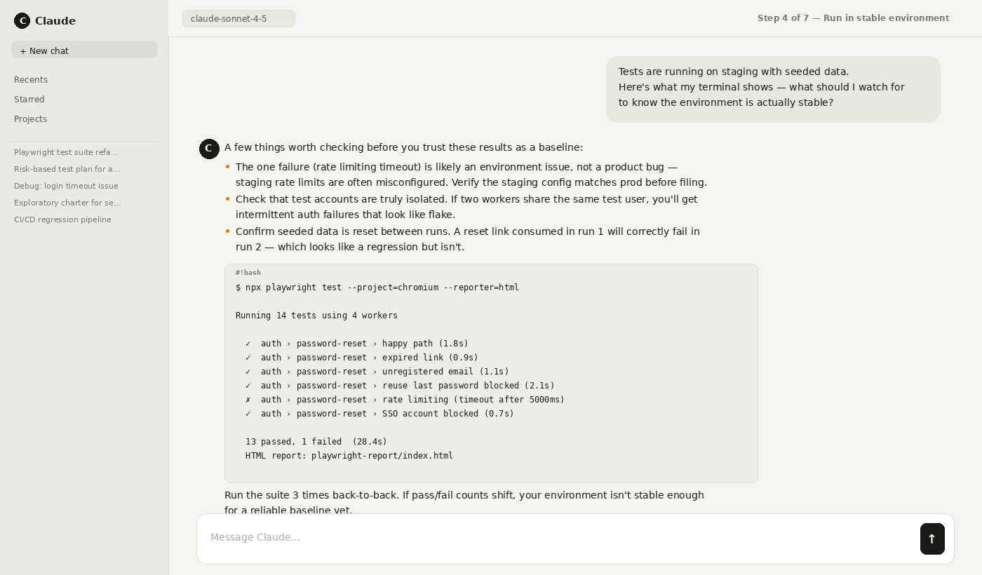The image size is (982, 575).
Task: Click the Claude title in the sidebar
Action: click(x=55, y=20)
